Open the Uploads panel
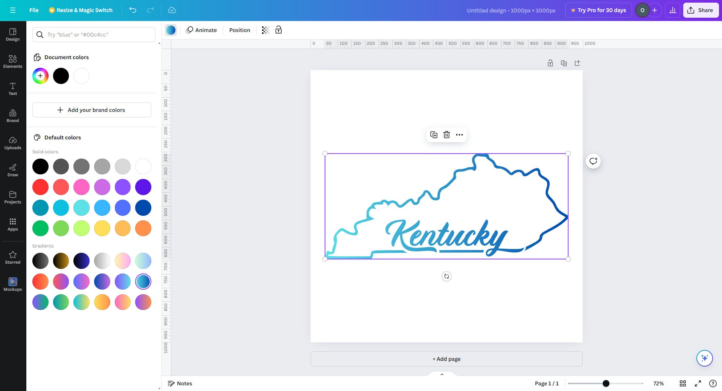This screenshot has width=722, height=391. 12,143
